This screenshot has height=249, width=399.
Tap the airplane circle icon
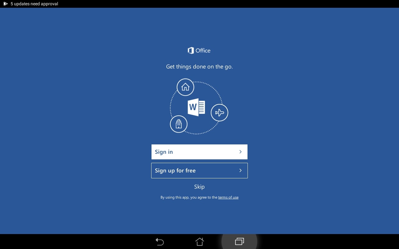click(219, 113)
